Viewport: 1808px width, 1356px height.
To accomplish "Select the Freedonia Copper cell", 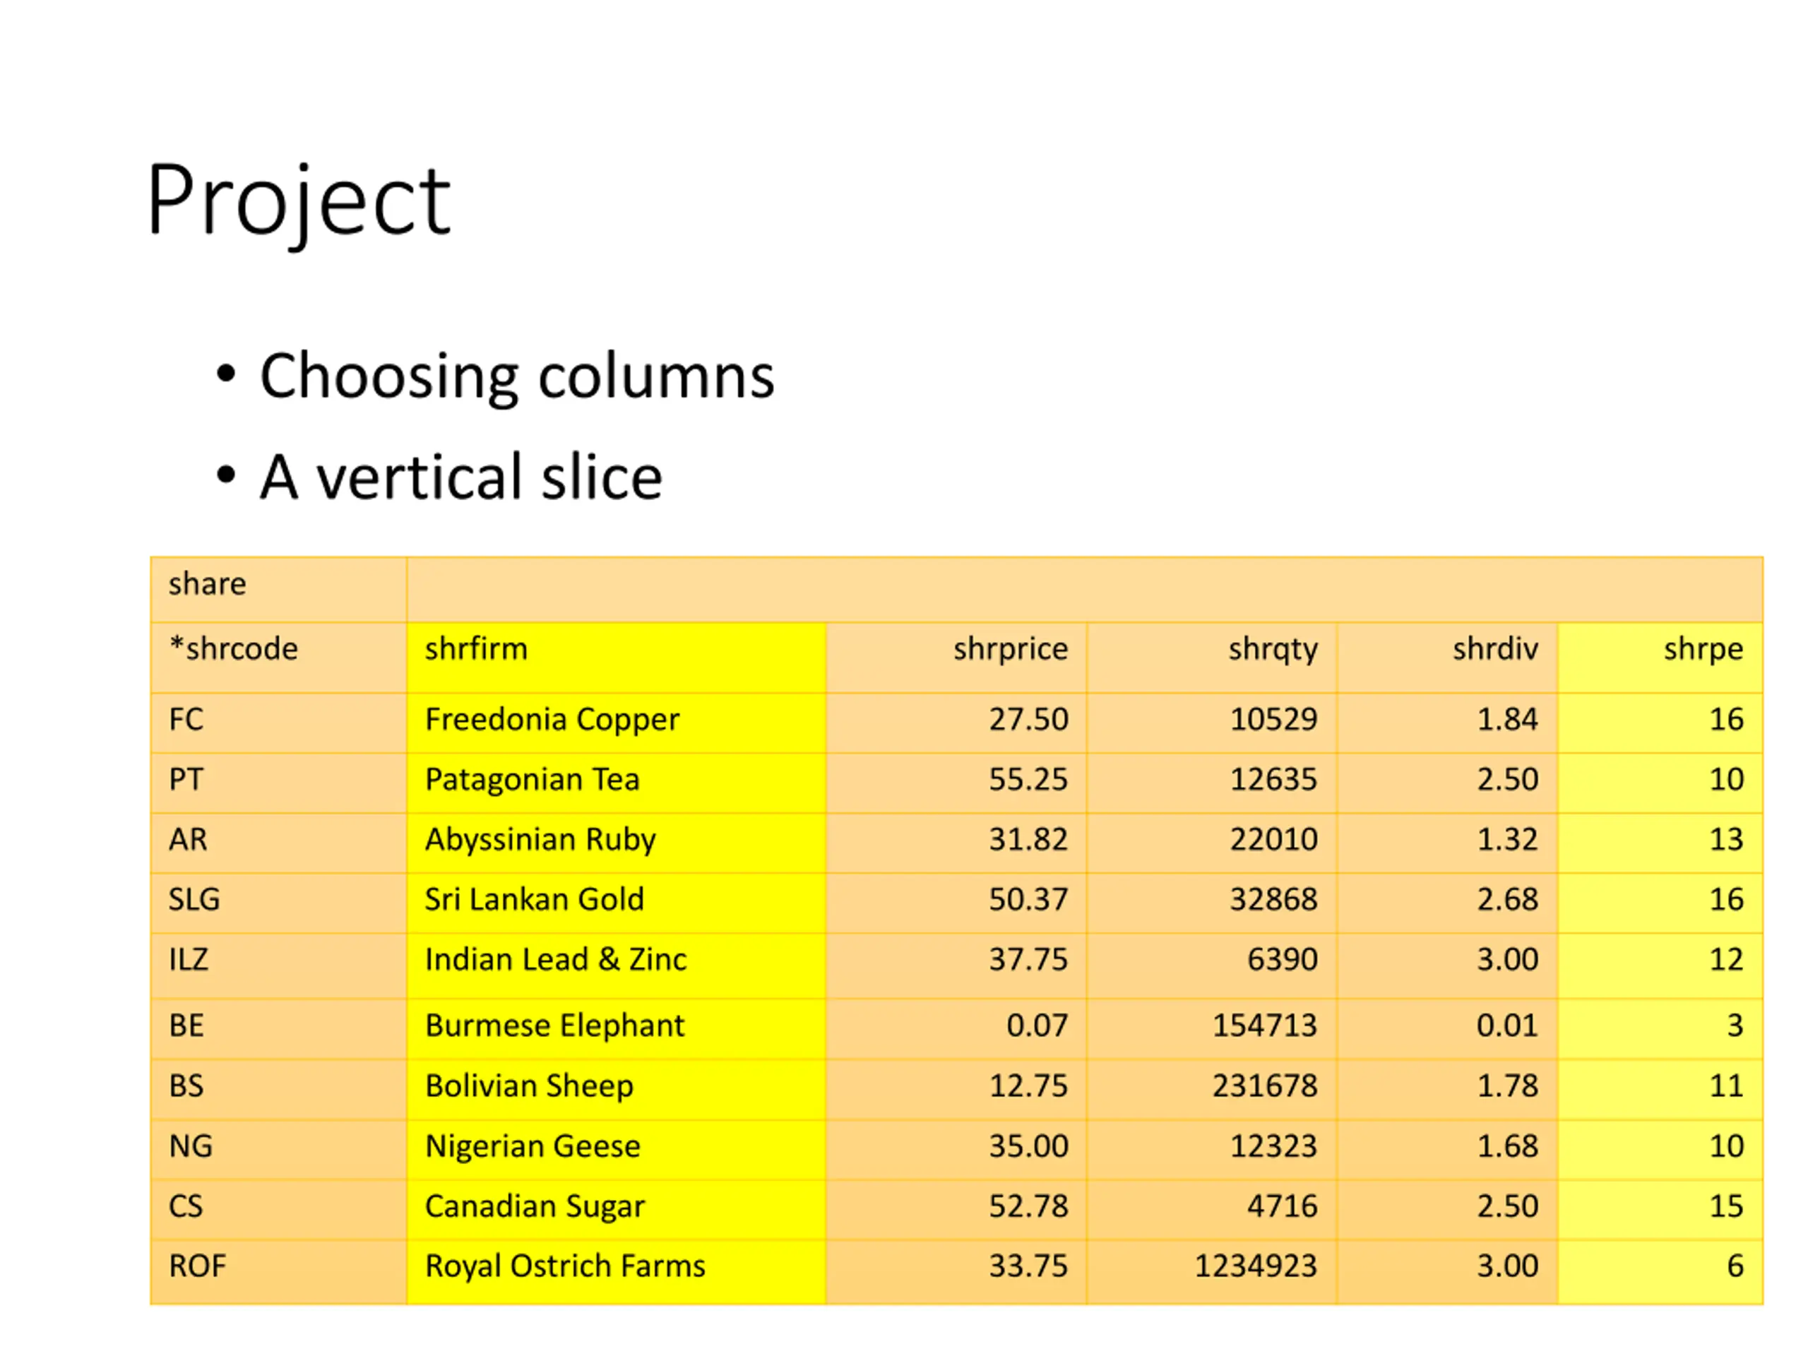I will (617, 723).
